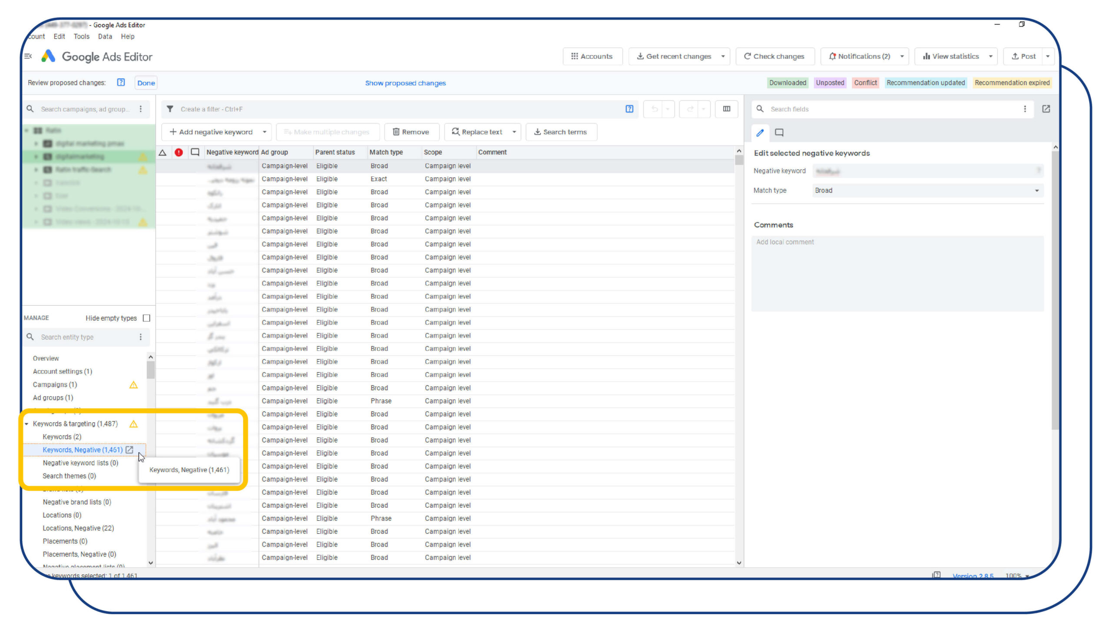The image size is (1112, 629).
Task: Click search icon in Search fields box
Action: (760, 109)
